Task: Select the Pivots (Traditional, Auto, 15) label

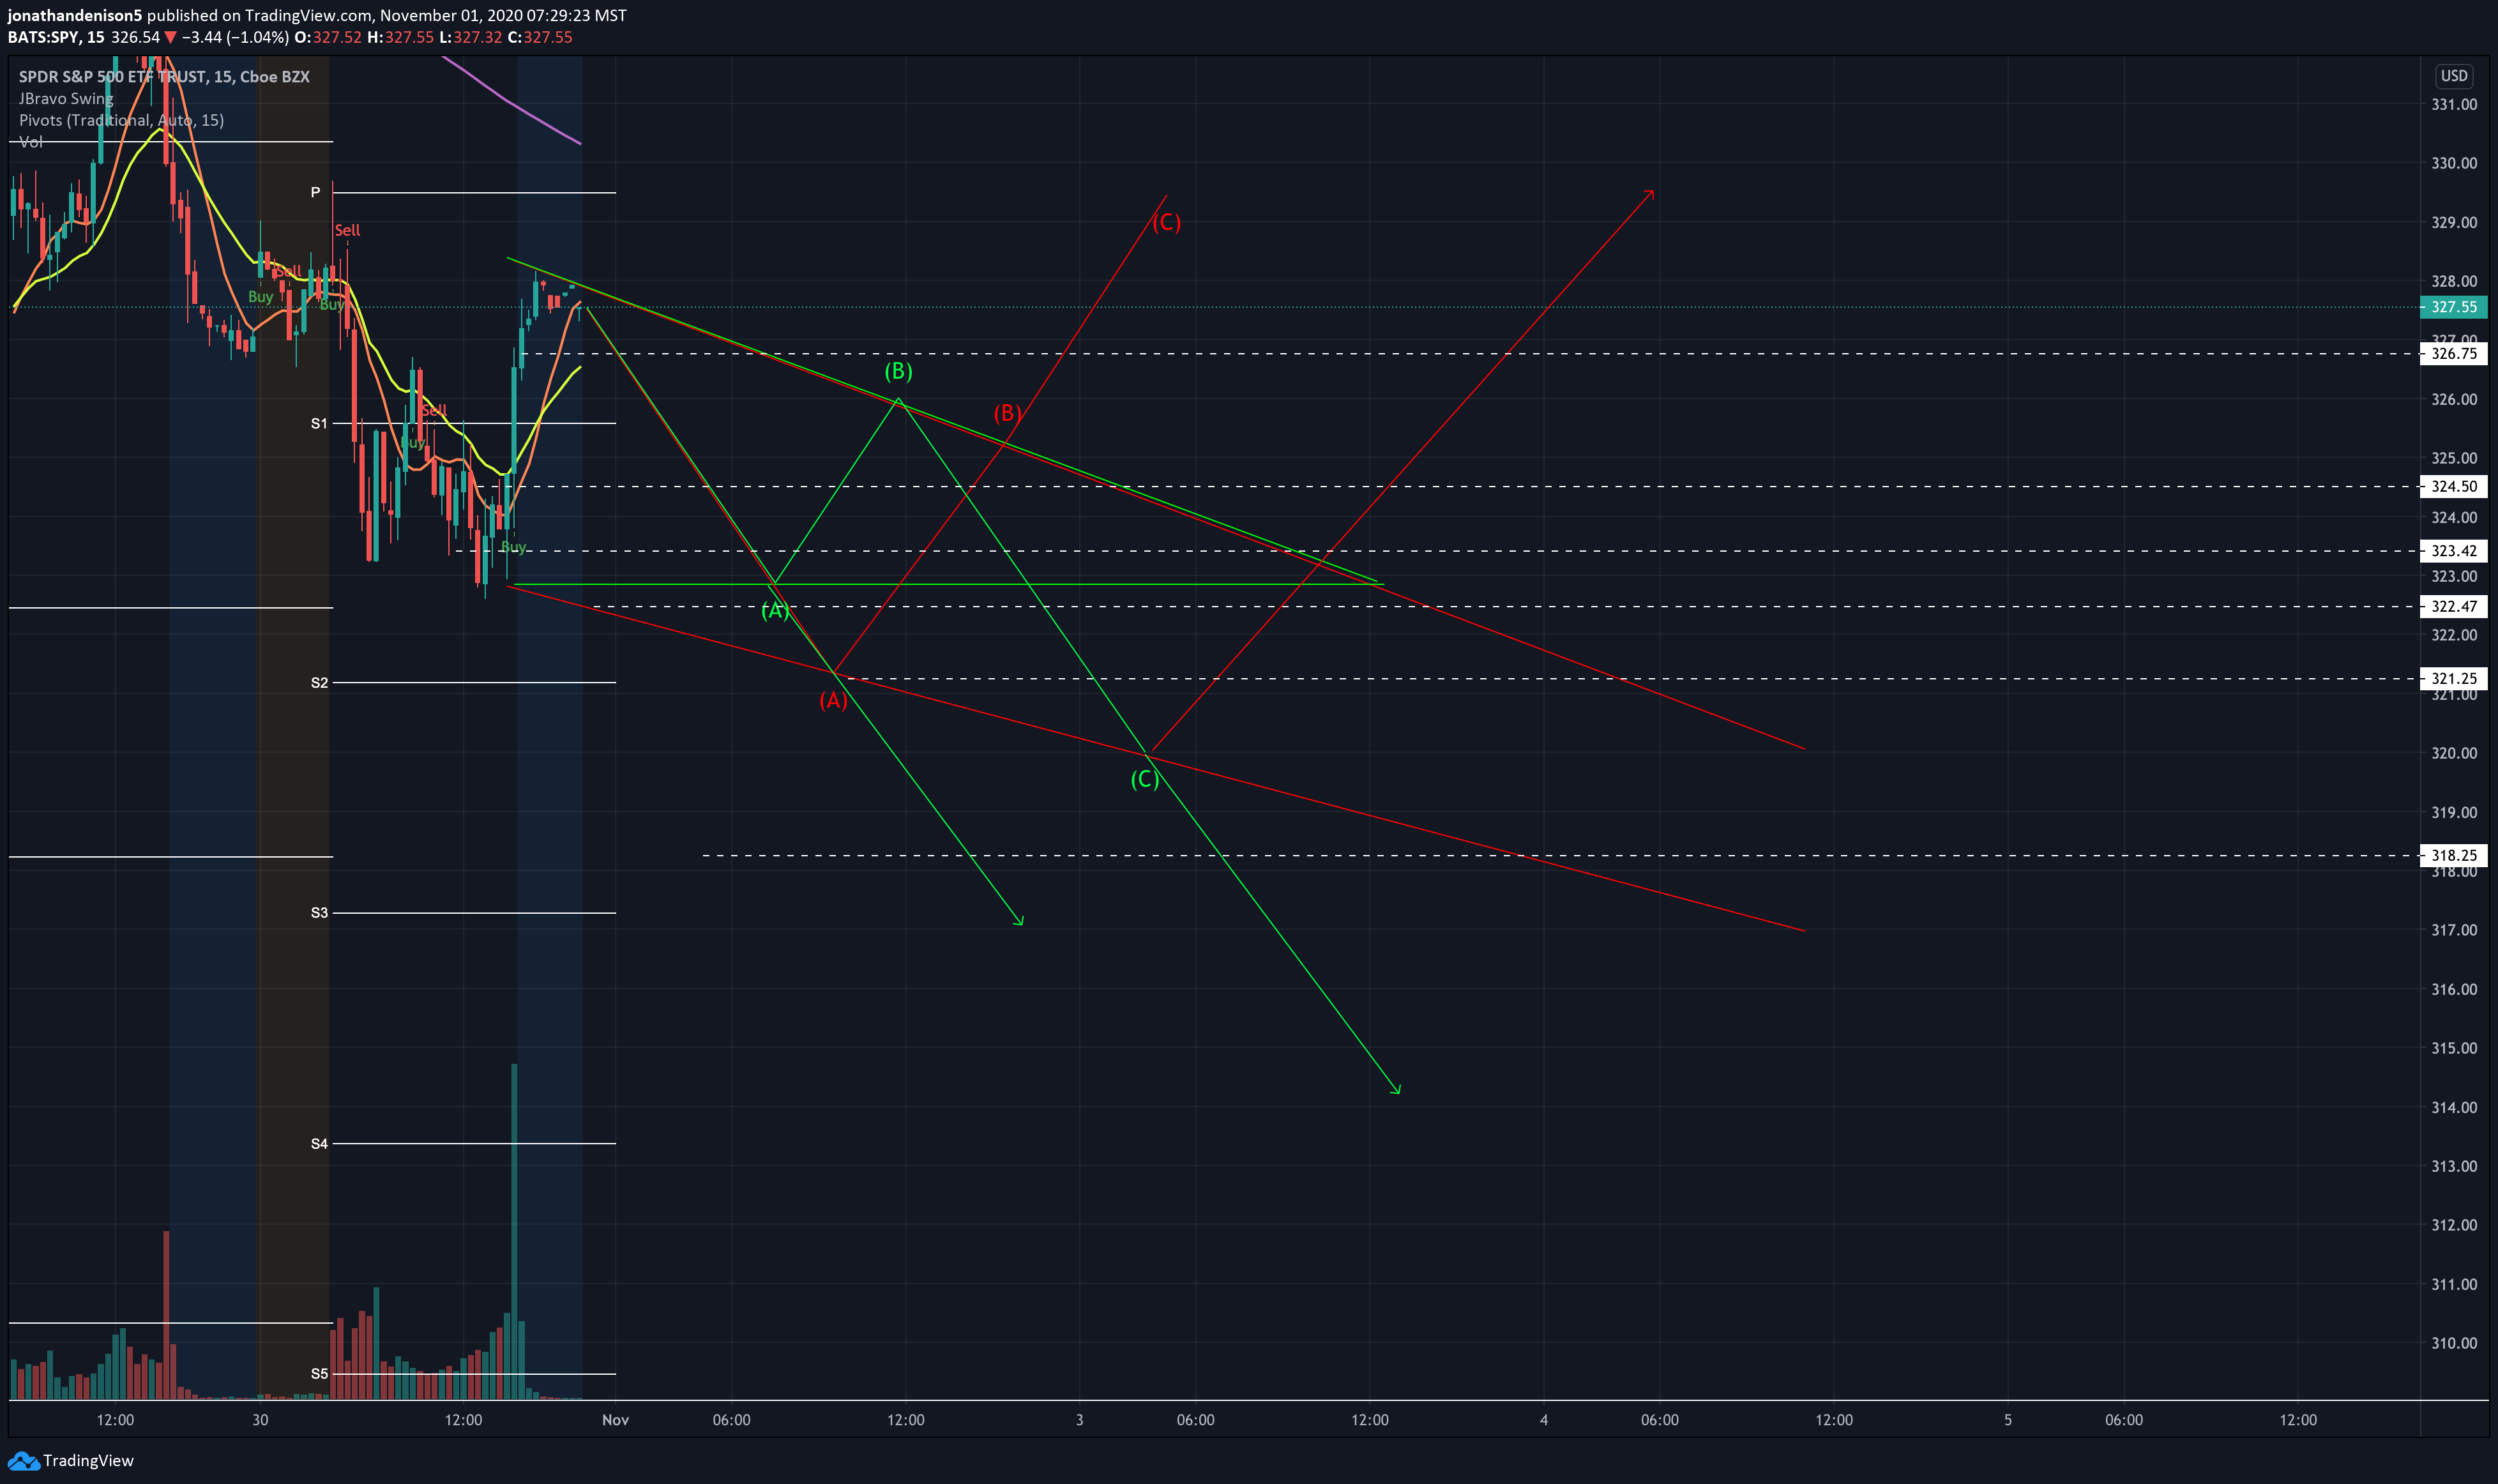Action: tap(121, 120)
